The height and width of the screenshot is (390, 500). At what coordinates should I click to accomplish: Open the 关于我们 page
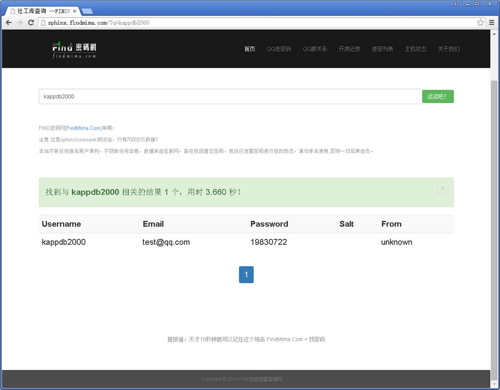pyautogui.click(x=448, y=49)
